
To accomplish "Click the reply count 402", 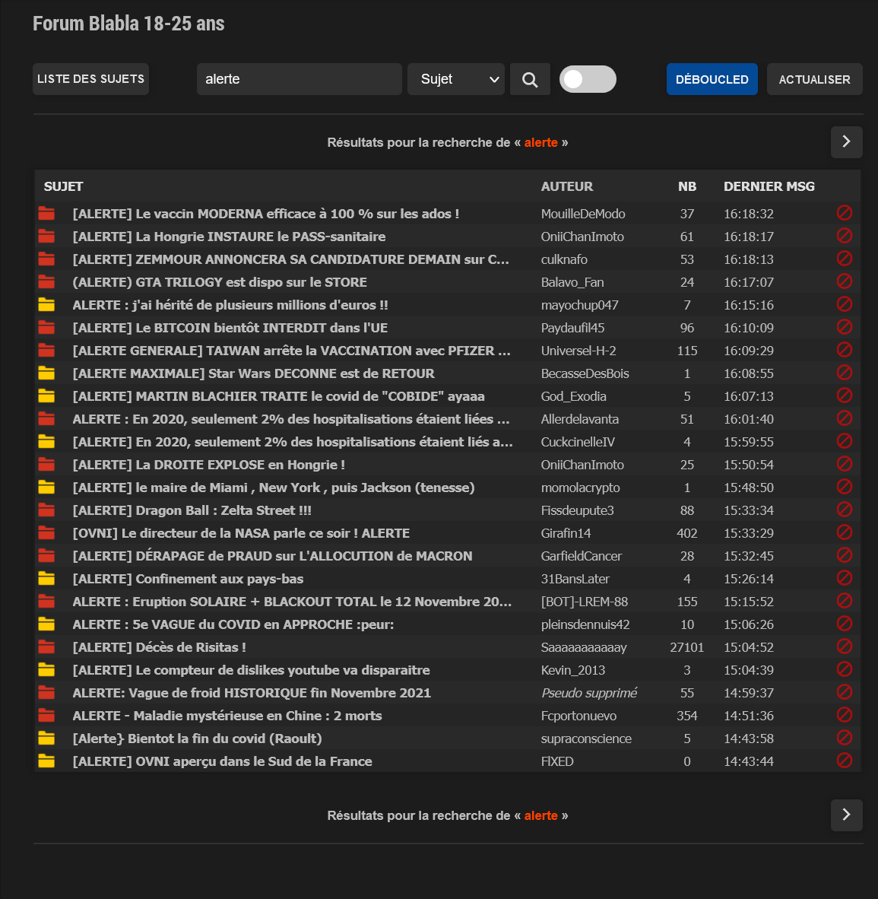I will pos(686,533).
